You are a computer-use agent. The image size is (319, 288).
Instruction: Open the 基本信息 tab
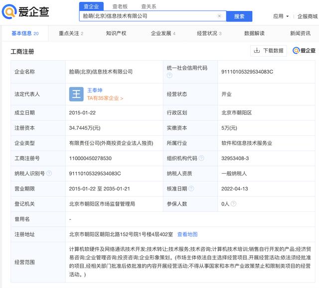coord(25,33)
